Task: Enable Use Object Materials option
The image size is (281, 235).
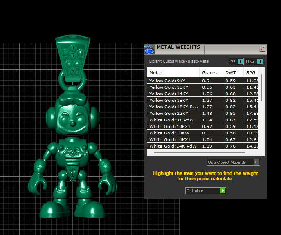Action: [234, 162]
